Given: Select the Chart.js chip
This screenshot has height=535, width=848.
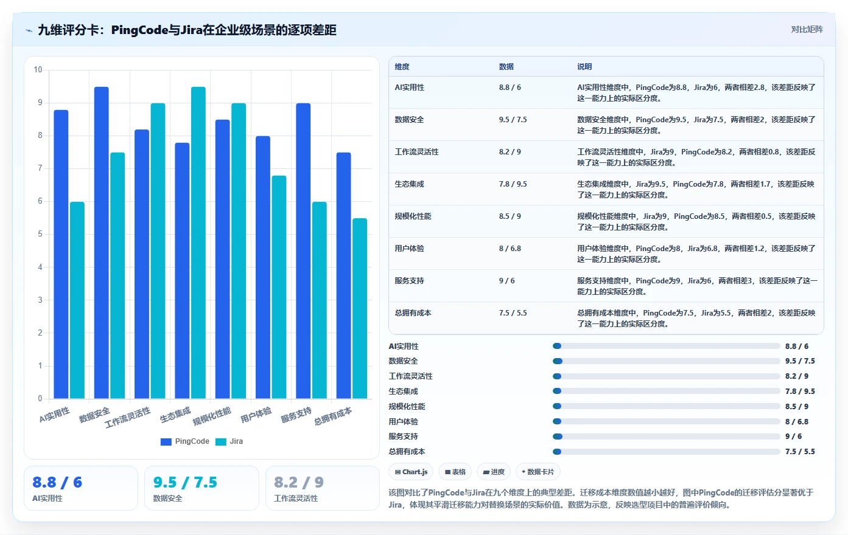Looking at the screenshot, I should coord(411,472).
